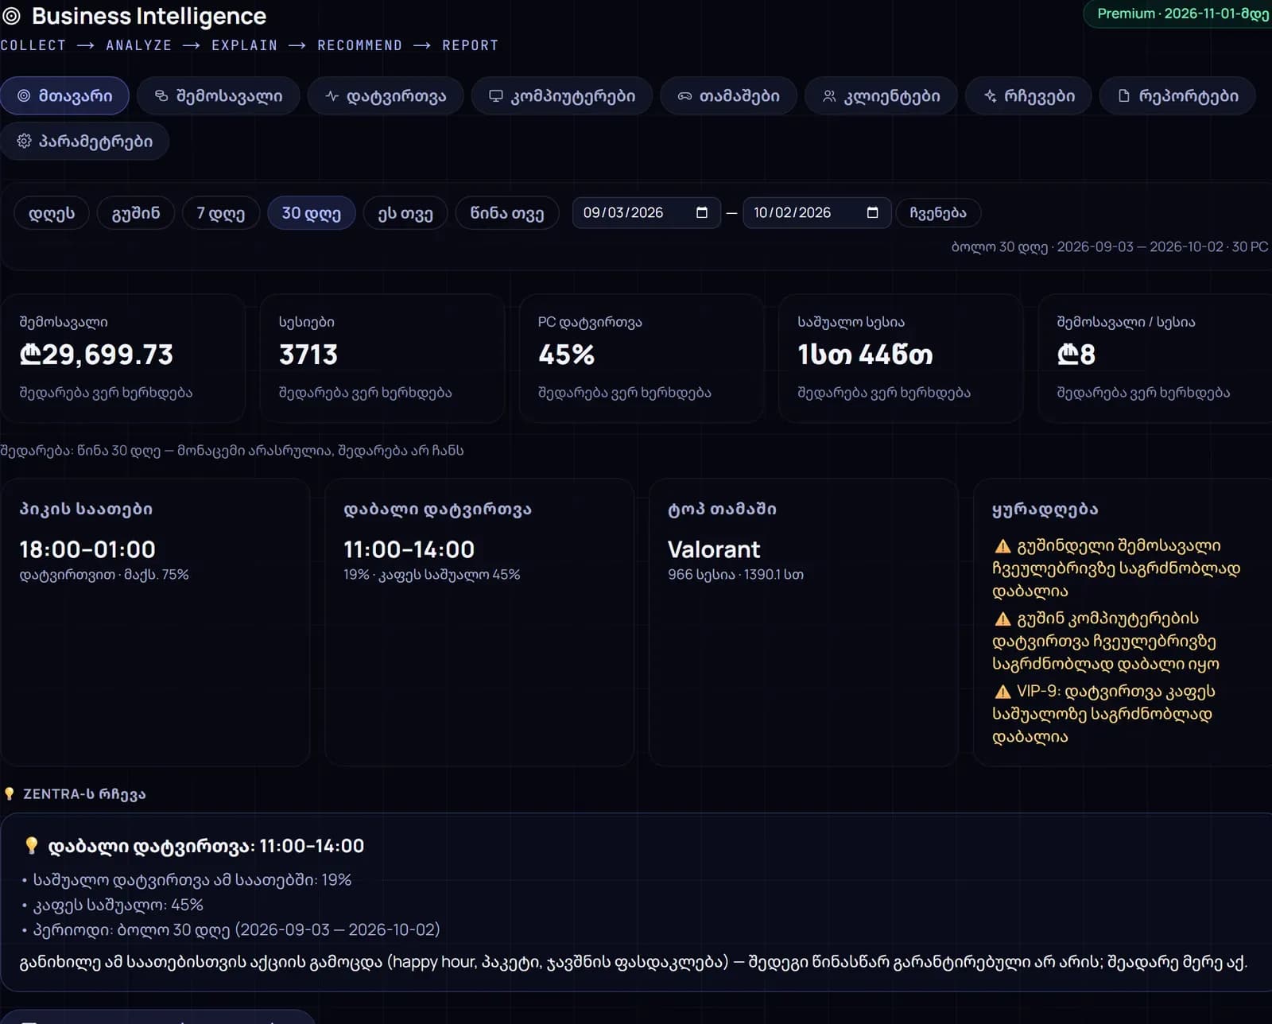
Task: Click the RECOMMEND step in the pipeline
Action: (x=359, y=45)
